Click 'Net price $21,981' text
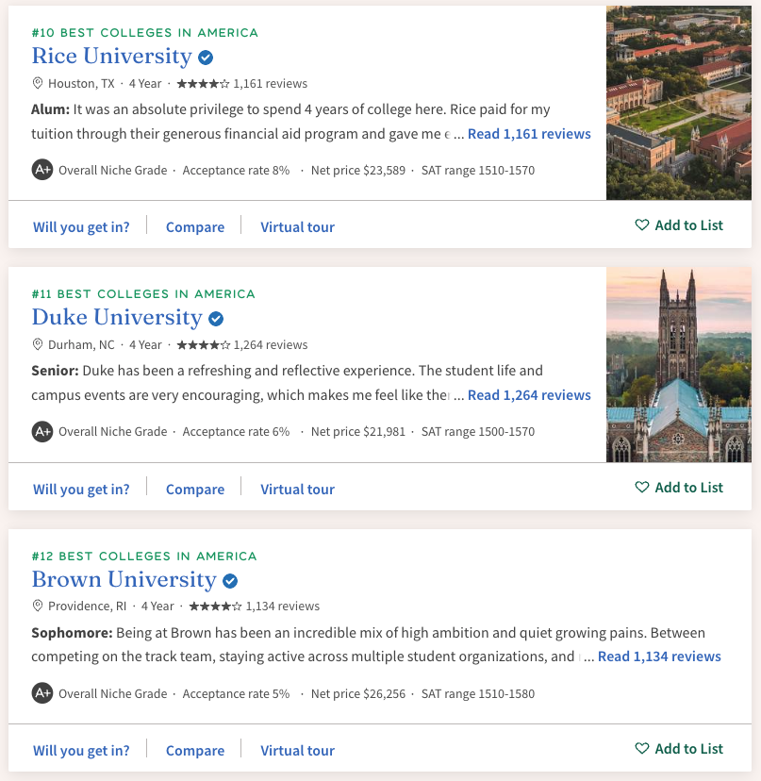This screenshot has width=761, height=781. click(x=358, y=431)
